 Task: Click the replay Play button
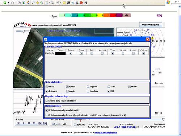point(24,123)
